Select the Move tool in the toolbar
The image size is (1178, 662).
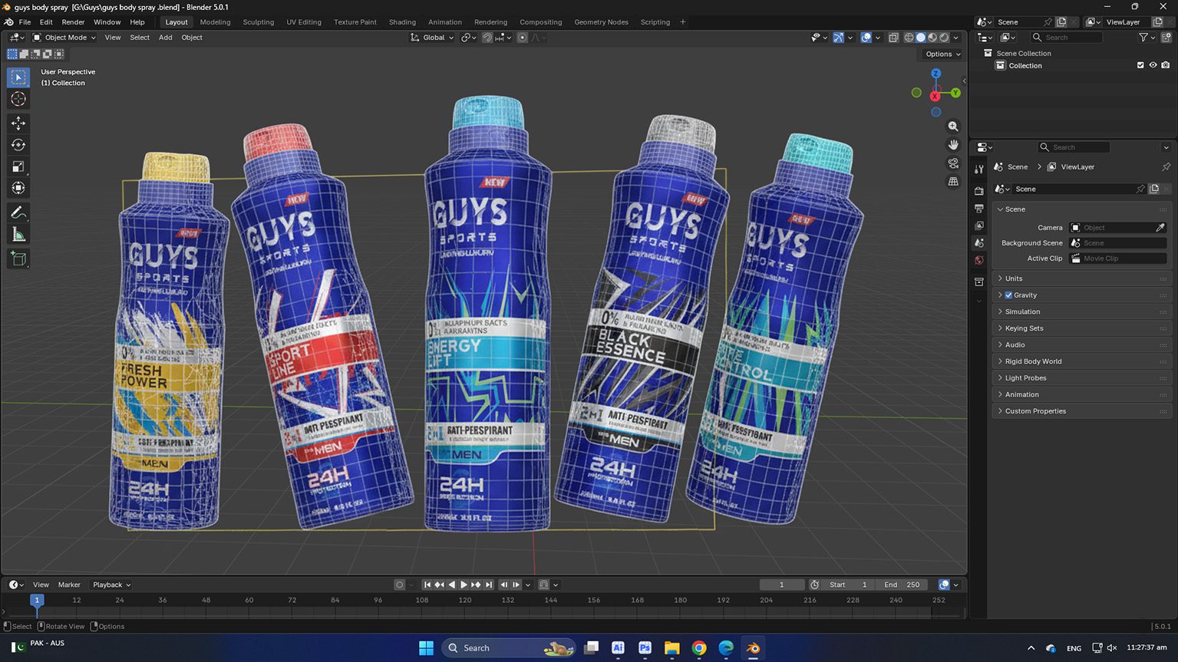(x=18, y=123)
